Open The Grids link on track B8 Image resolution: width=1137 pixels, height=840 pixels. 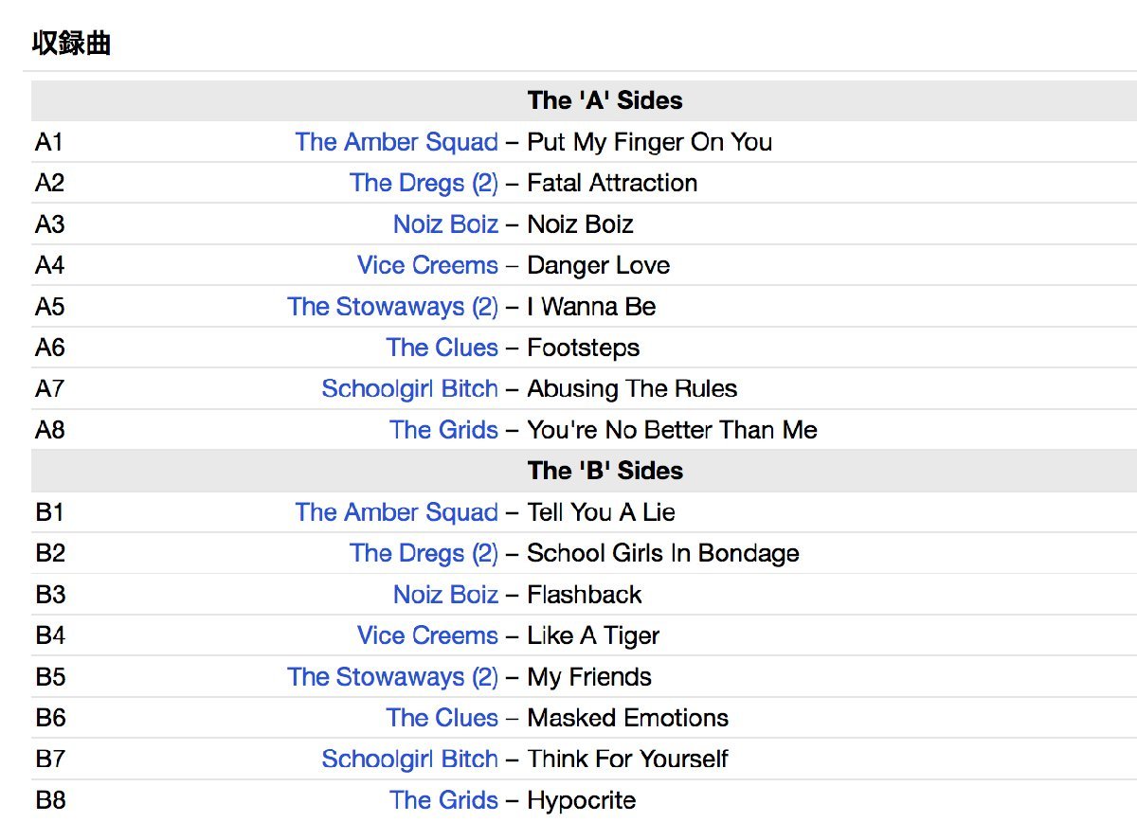pos(443,800)
